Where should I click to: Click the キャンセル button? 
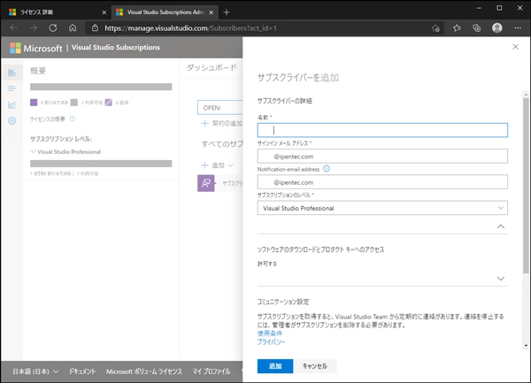coord(314,366)
